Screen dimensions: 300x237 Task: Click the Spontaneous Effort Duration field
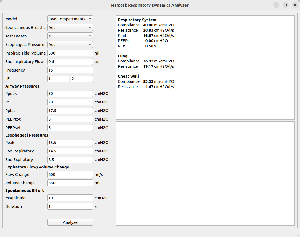(x=70, y=206)
